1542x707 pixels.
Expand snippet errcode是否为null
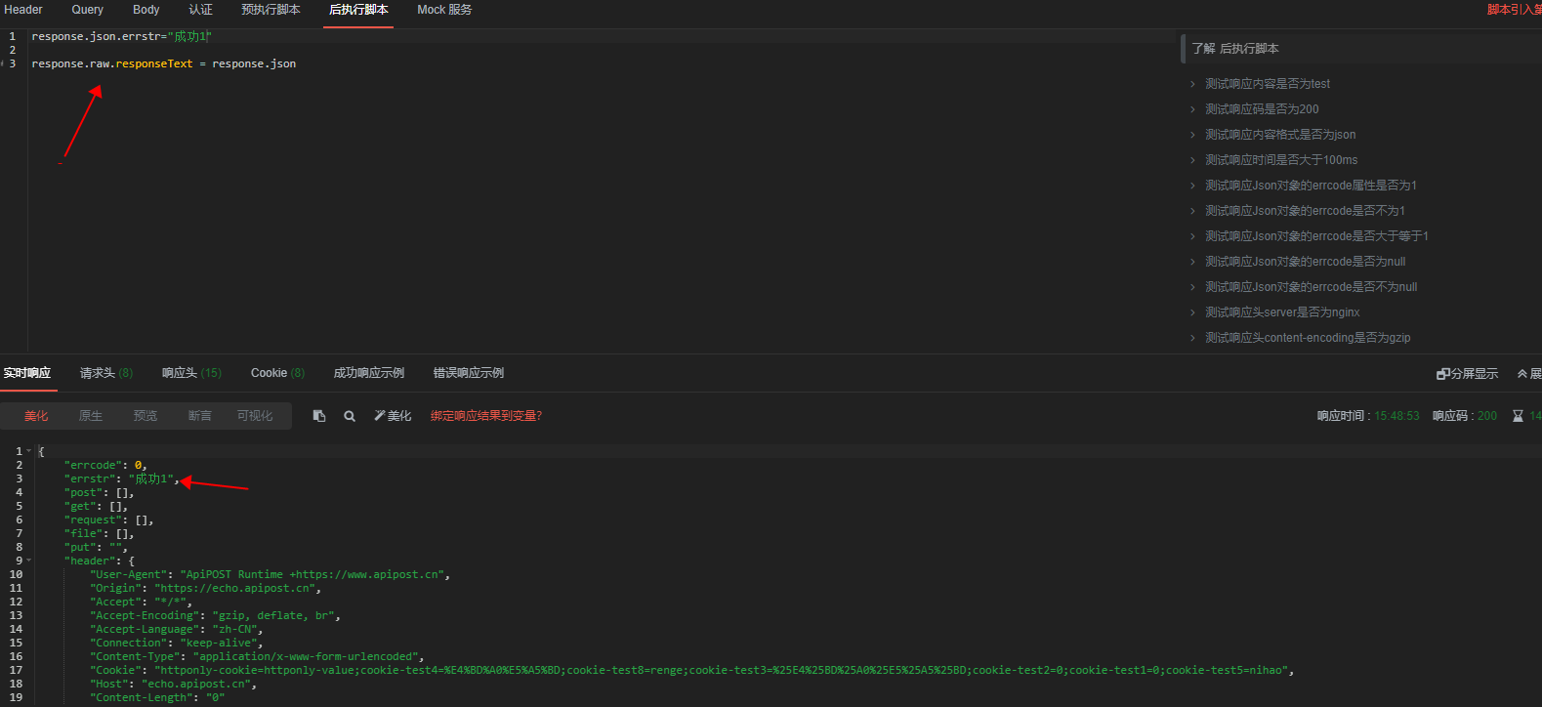point(1306,262)
